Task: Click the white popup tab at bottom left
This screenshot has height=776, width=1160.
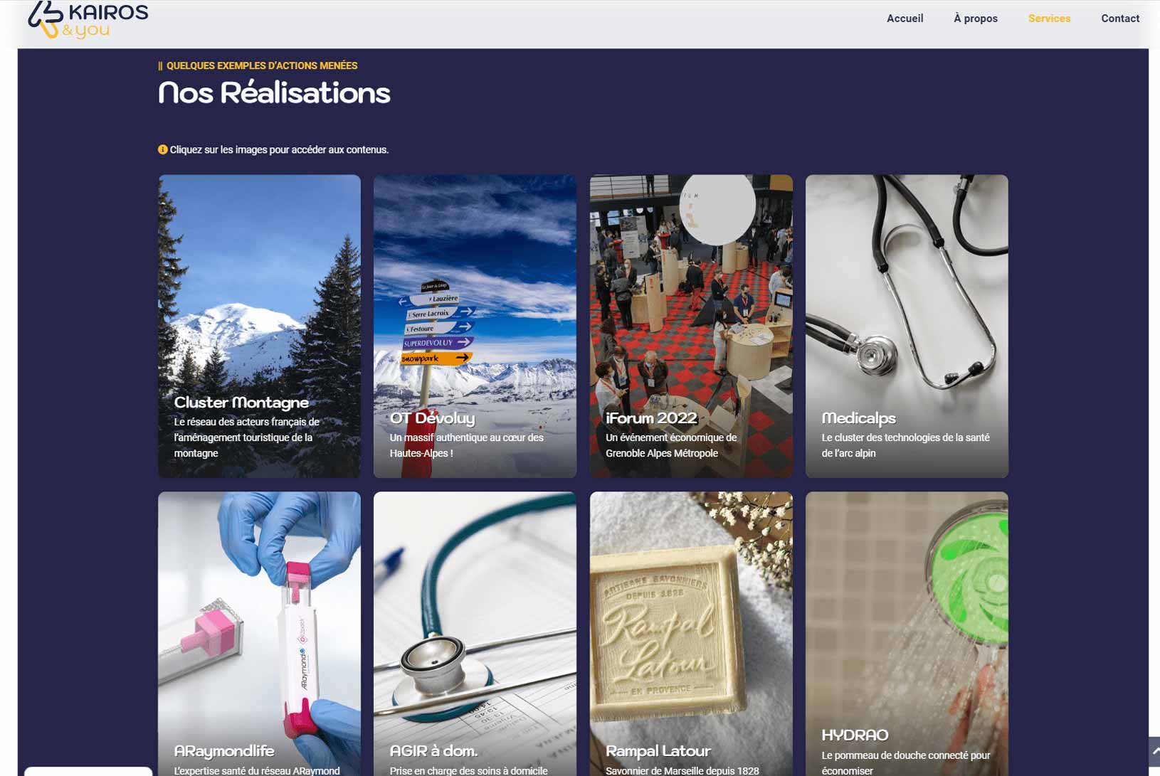Action: (88, 771)
